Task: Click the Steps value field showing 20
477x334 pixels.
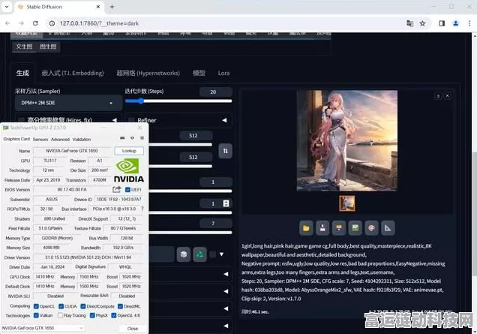Action: coord(216,92)
